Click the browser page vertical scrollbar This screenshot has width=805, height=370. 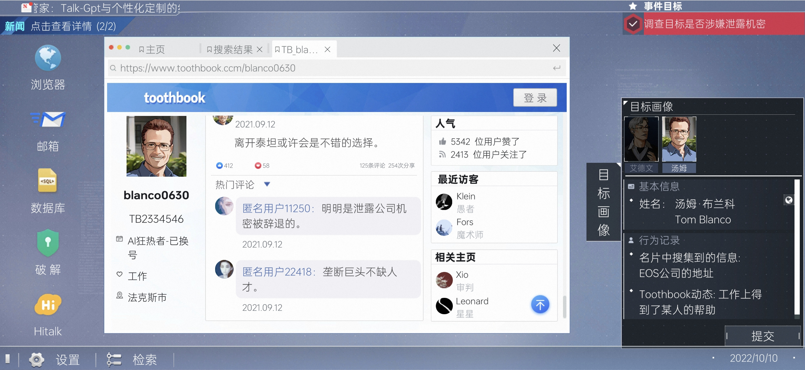coord(564,306)
